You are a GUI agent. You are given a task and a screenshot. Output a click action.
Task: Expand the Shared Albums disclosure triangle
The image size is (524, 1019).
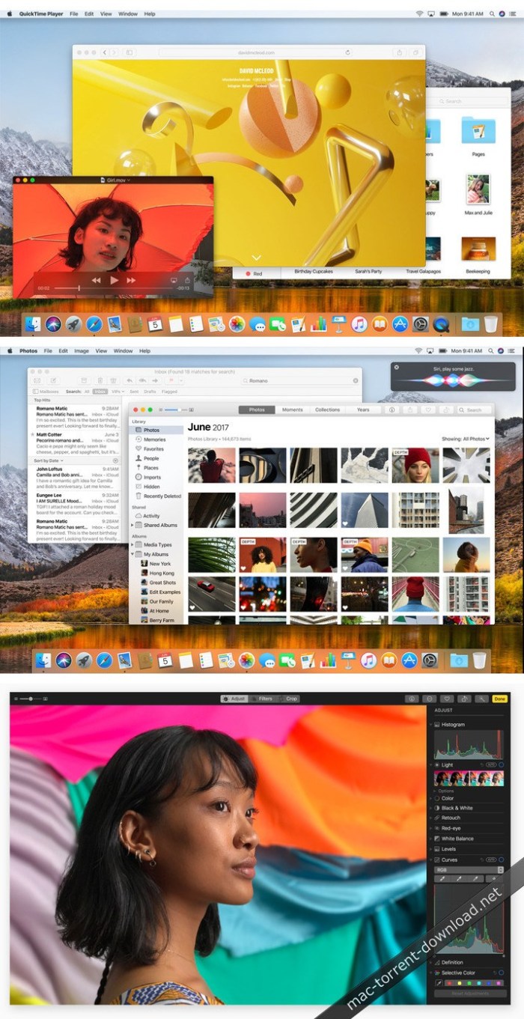(132, 526)
